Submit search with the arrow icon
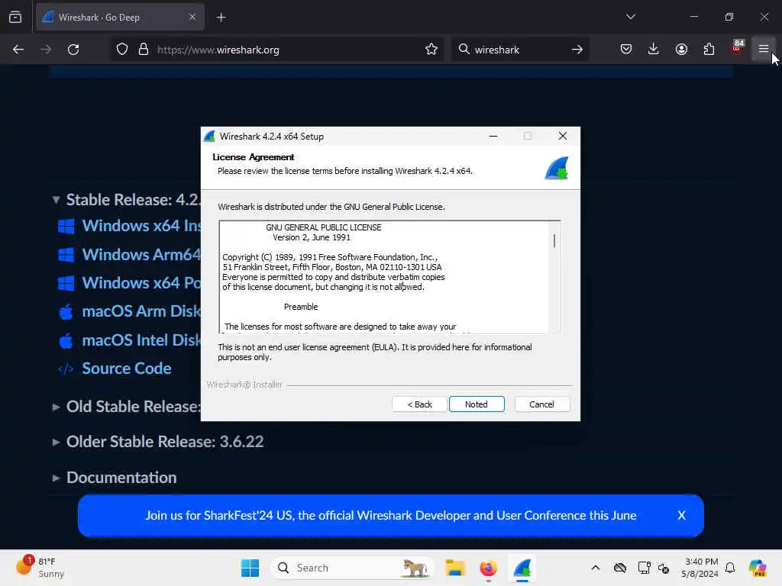The height and width of the screenshot is (586, 782). tap(577, 49)
